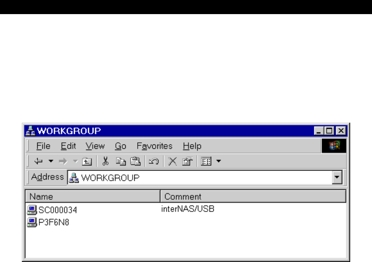Viewport: 372px width, 262px height.
Task: Open the Back history dropdown arrow
Action: click(x=51, y=161)
